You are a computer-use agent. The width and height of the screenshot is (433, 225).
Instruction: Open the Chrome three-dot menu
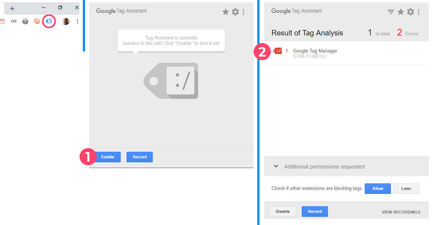tap(78, 21)
